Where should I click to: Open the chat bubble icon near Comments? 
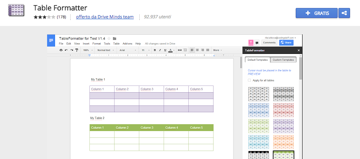pos(257,42)
